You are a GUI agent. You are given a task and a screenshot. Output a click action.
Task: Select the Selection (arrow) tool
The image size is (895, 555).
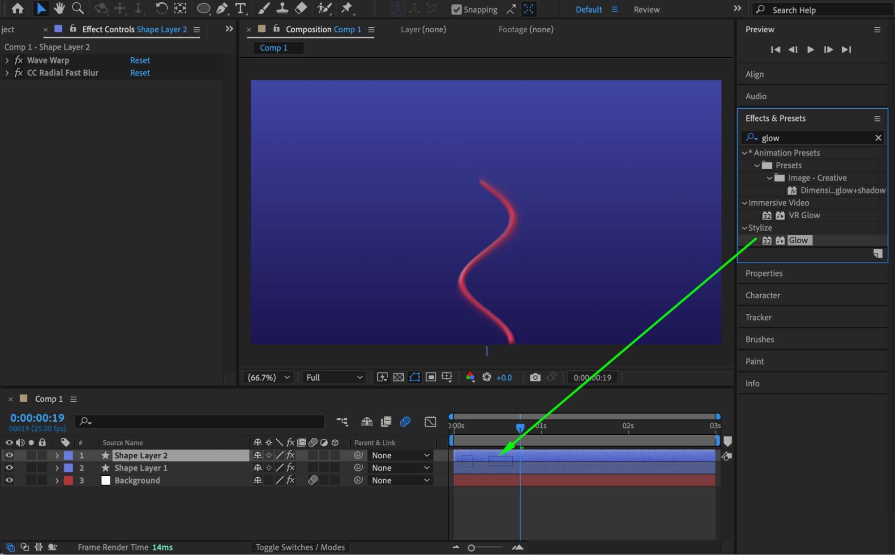(x=41, y=8)
